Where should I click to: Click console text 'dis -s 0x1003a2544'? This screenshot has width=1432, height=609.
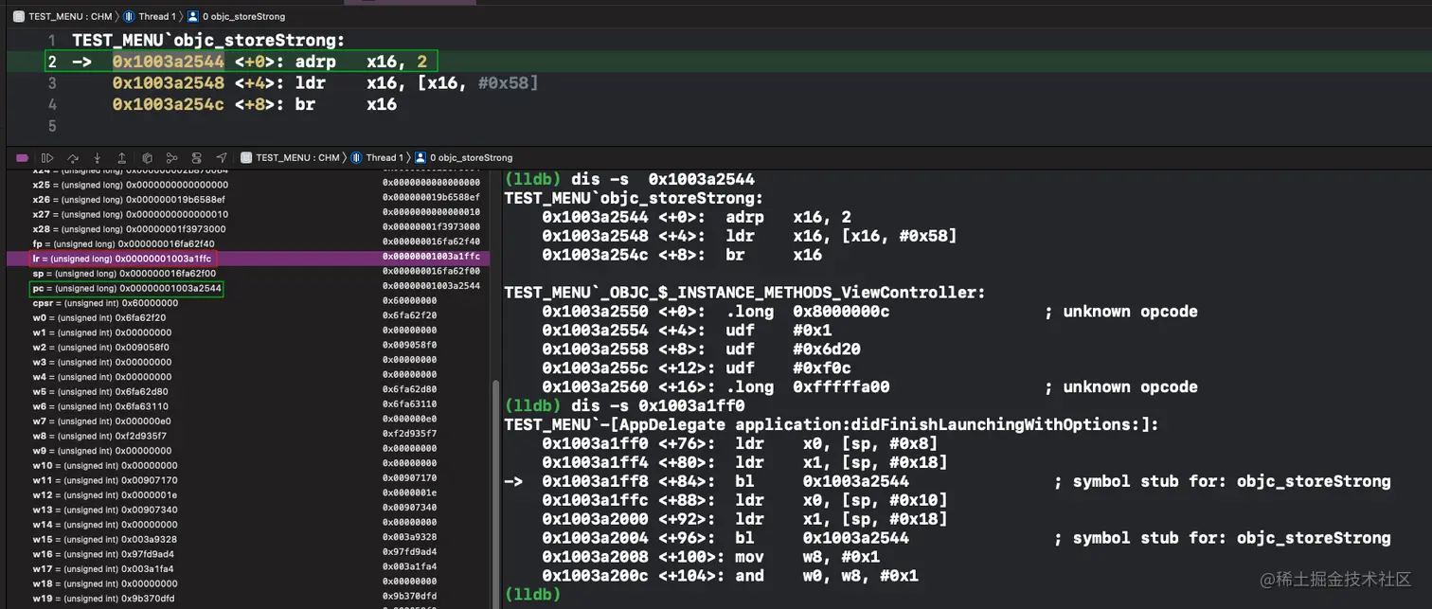[663, 179]
